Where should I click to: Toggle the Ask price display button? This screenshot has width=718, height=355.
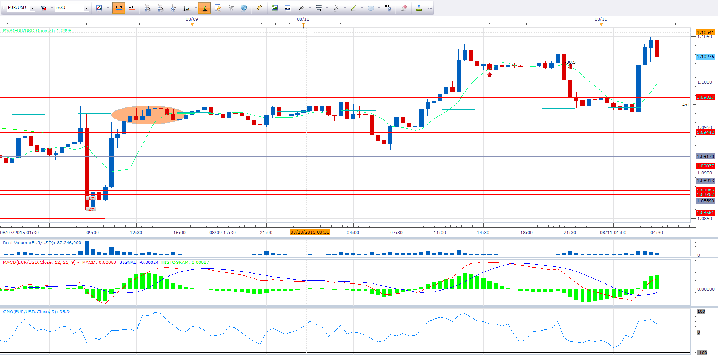132,8
